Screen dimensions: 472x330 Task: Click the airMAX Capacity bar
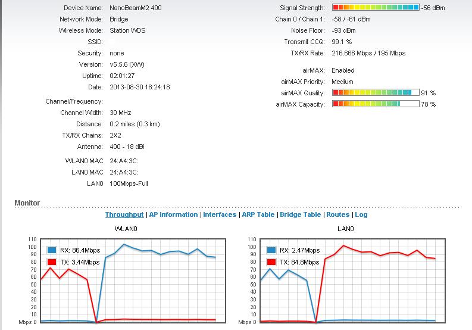[x=376, y=104]
